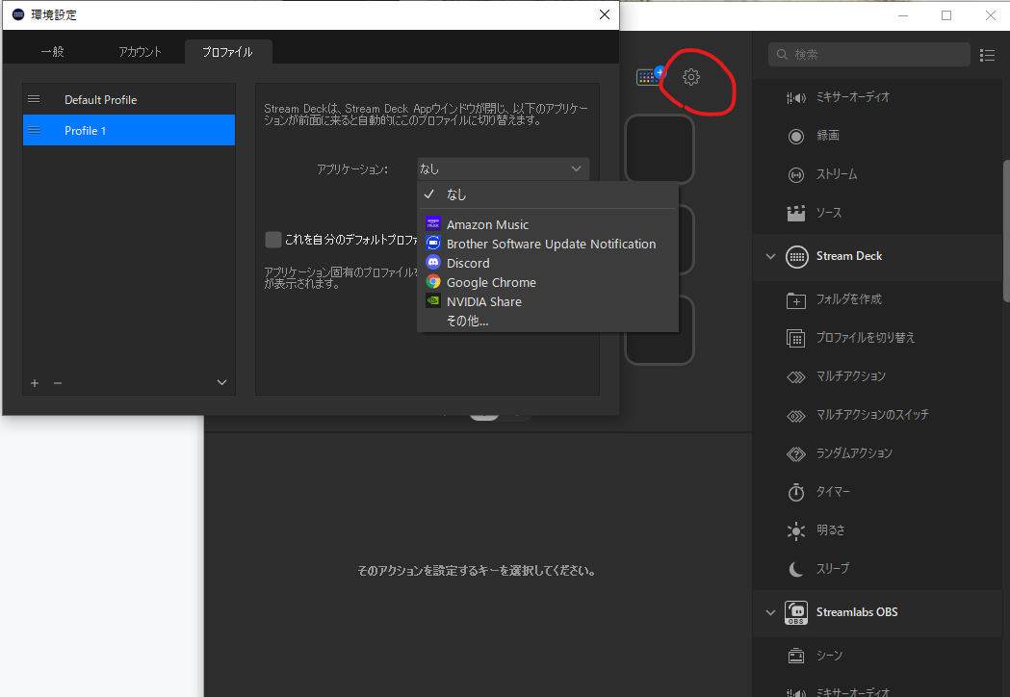The height and width of the screenshot is (697, 1010).
Task: Select Default Profile in profile list
Action: click(129, 100)
